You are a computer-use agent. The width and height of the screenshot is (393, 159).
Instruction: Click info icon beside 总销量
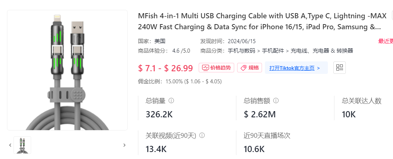[x=171, y=101]
